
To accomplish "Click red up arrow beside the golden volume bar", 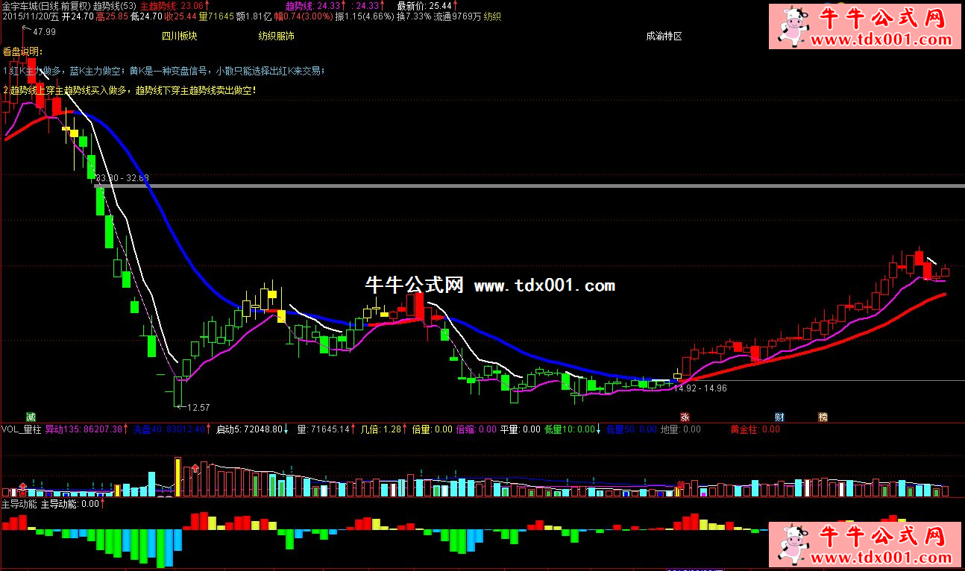I will pyautogui.click(x=195, y=469).
